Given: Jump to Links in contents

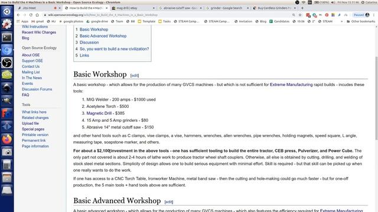Looking at the screenshot, I should [x=84, y=55].
